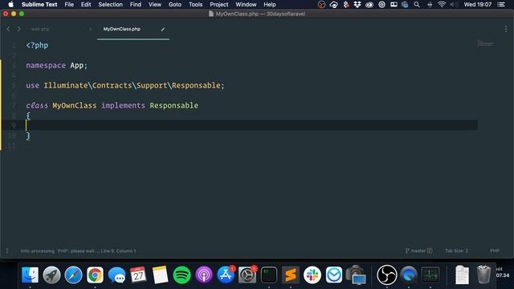Open App Store from the Dock
This screenshot has height=289, width=514.
pos(226,275)
